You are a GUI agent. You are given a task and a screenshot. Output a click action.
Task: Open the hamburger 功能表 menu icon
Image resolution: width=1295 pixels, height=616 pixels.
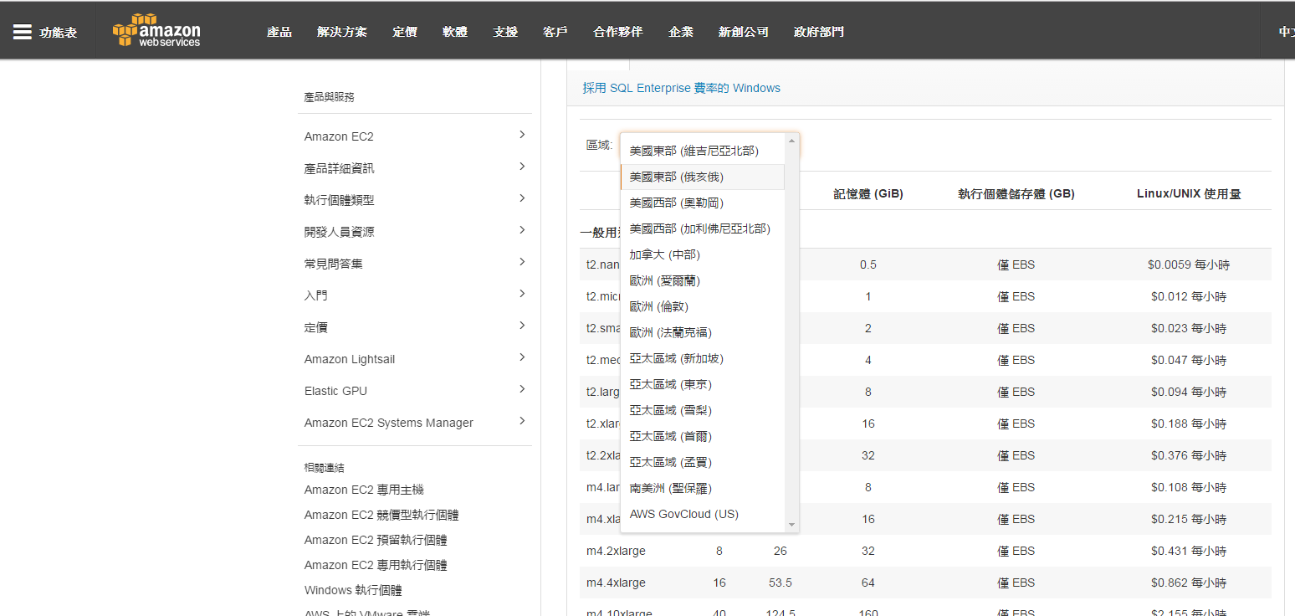pos(23,32)
